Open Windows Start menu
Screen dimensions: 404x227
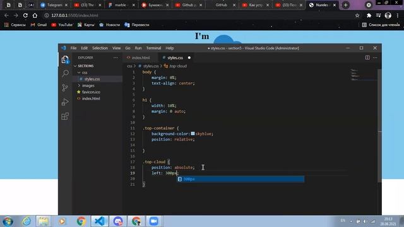pos(8,221)
